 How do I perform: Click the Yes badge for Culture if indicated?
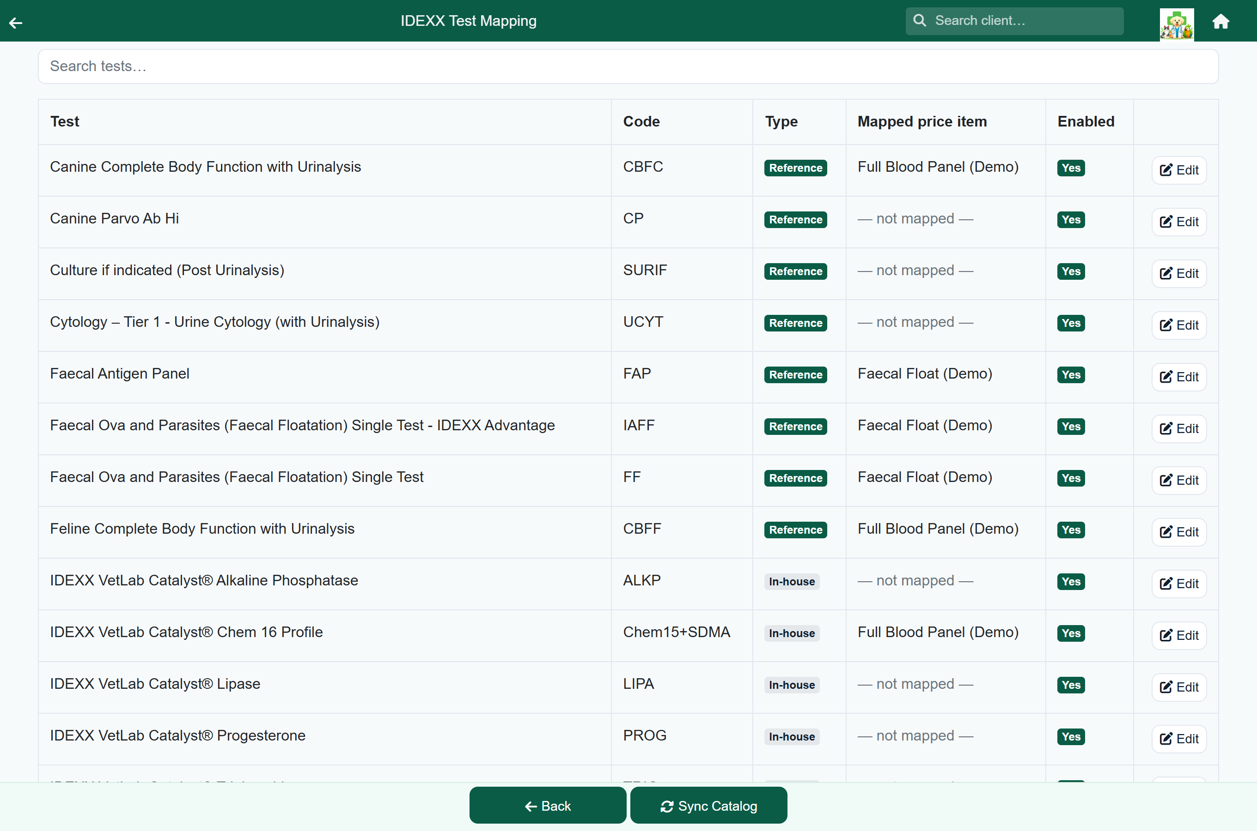1071,271
